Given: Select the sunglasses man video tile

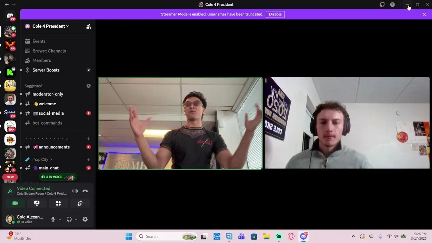Looking at the screenshot, I should 180,123.
